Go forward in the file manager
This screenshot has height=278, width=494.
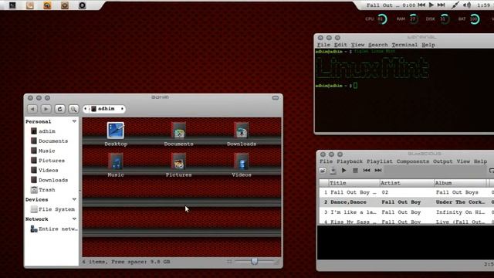(x=46, y=109)
